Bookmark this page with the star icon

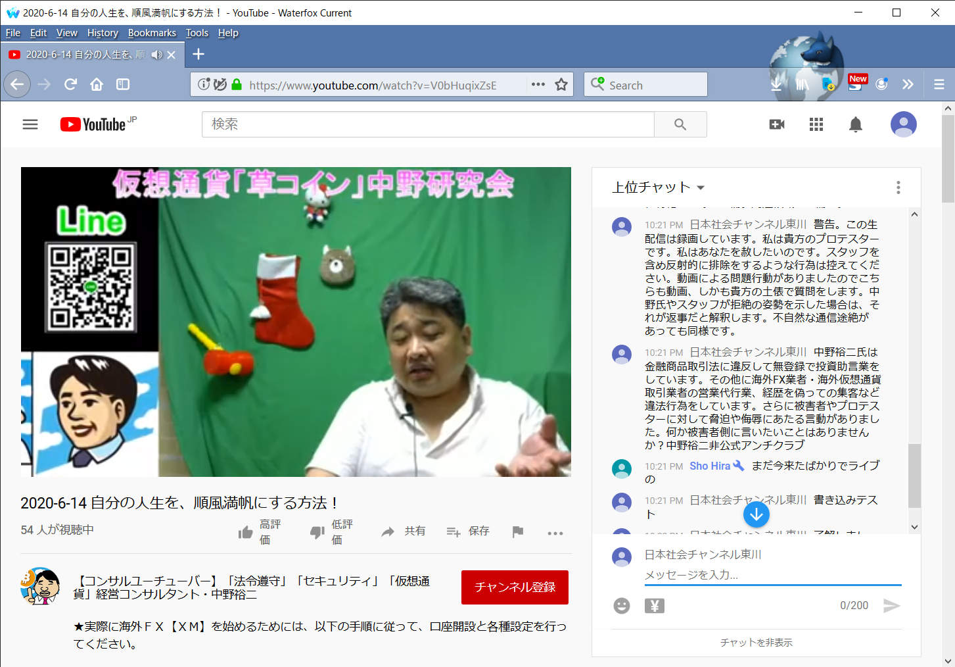pyautogui.click(x=561, y=85)
